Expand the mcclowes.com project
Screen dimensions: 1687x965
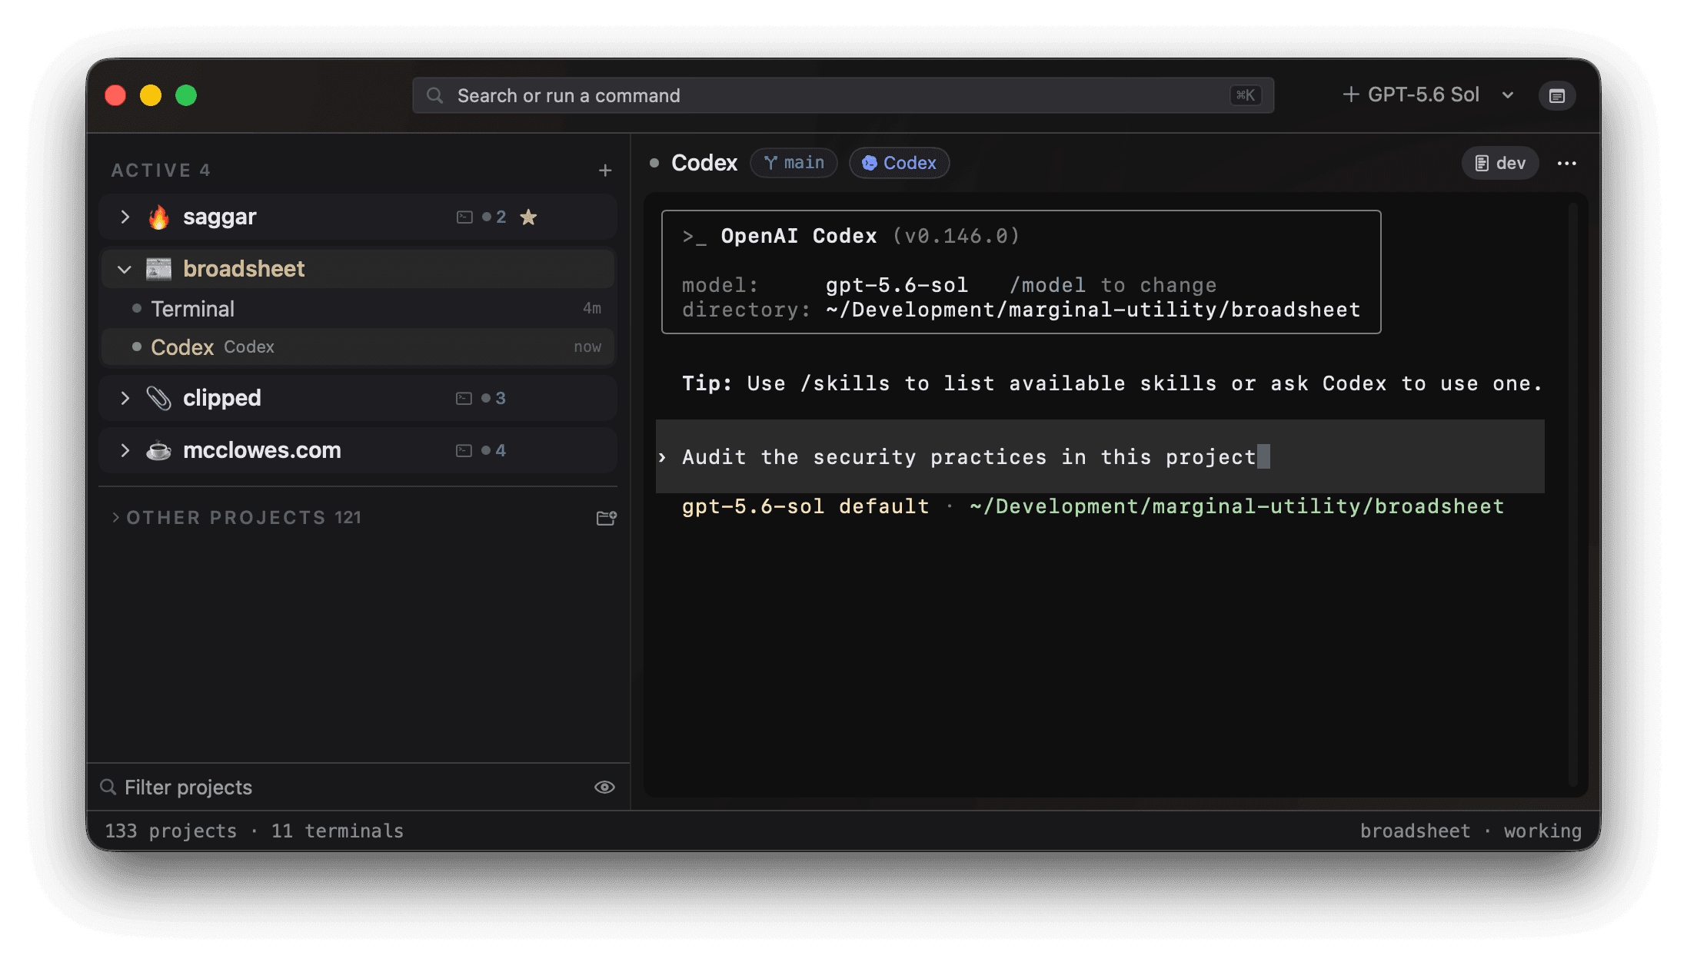pos(125,450)
